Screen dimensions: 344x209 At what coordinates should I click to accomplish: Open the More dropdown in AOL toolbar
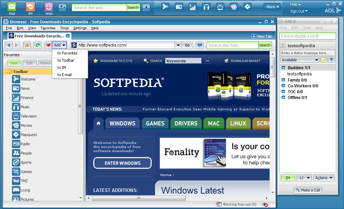pos(272,7)
